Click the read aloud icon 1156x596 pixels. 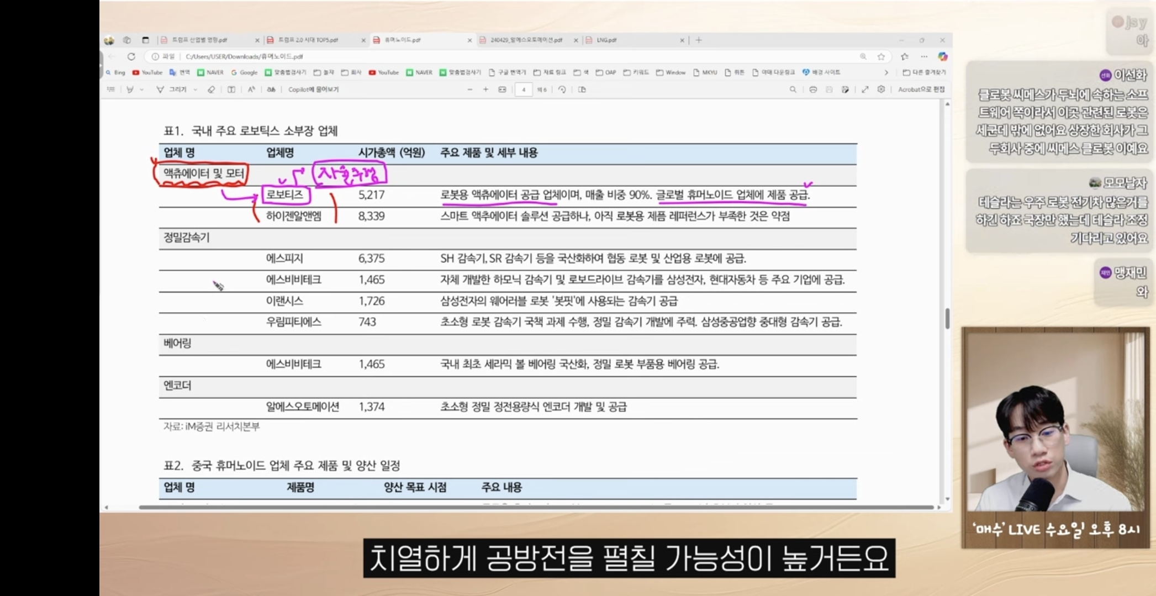[x=251, y=89]
